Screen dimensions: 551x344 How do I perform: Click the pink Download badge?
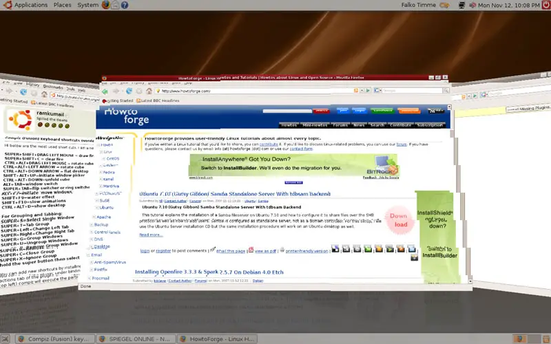pos(399,220)
